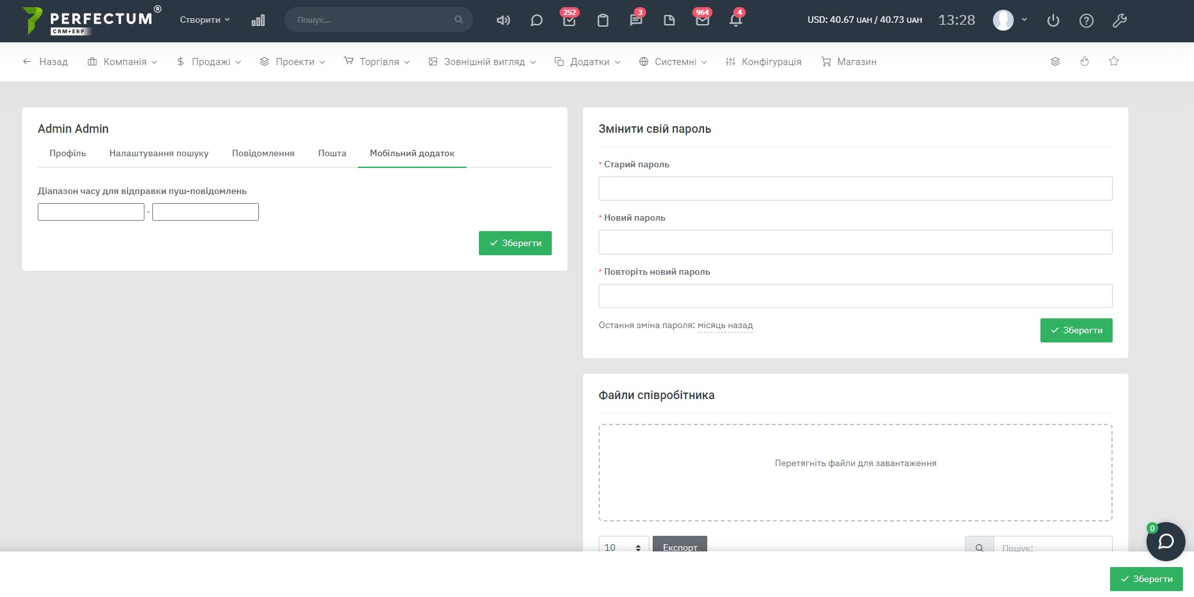This screenshot has width=1194, height=597.
Task: Switch to the Повідомлення tab
Action: pyautogui.click(x=263, y=154)
